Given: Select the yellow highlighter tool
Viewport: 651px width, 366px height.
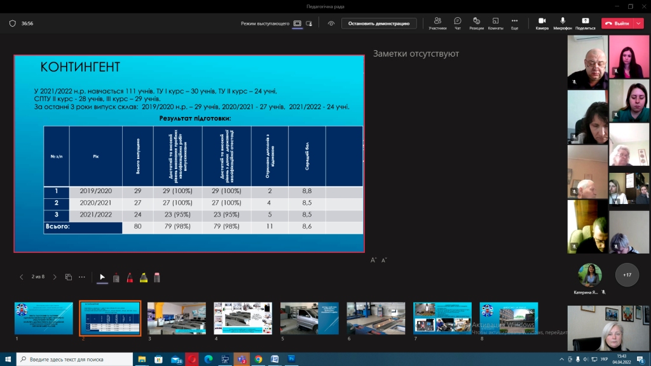Looking at the screenshot, I should [143, 277].
